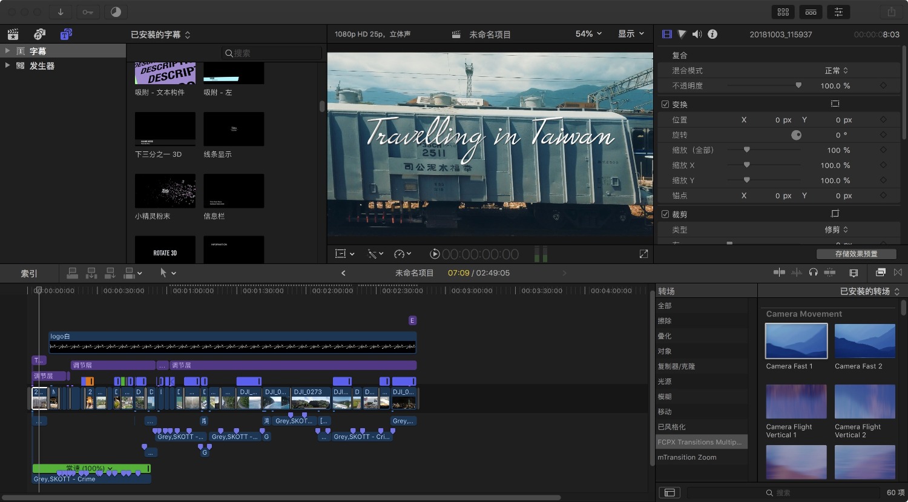Click the 旋转 rotation dial
This screenshot has width=908, height=502.
coord(796,135)
